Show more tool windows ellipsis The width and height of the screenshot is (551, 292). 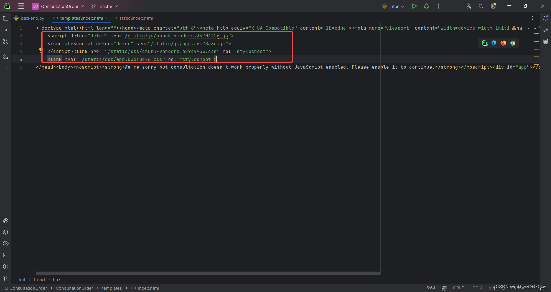coord(6,68)
